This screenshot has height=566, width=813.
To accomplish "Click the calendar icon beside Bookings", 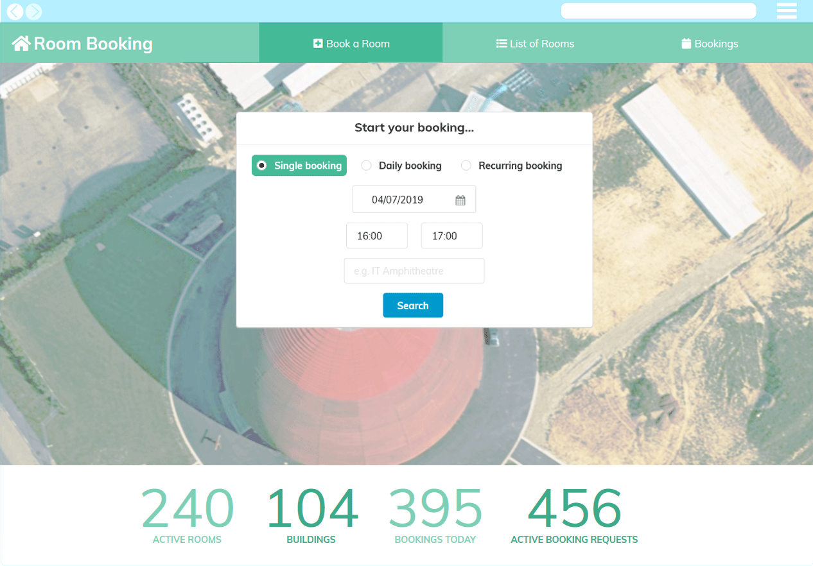I will tap(686, 44).
